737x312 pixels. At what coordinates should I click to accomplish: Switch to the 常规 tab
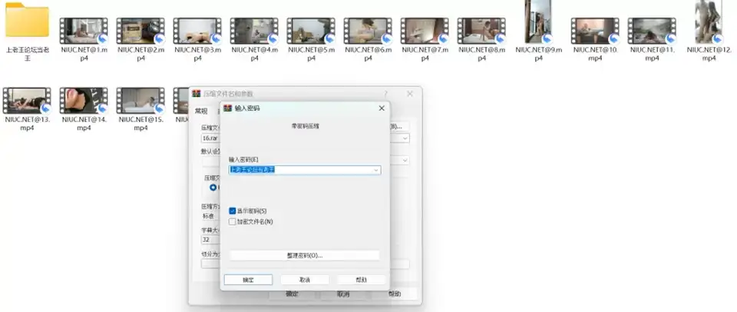[x=201, y=111]
